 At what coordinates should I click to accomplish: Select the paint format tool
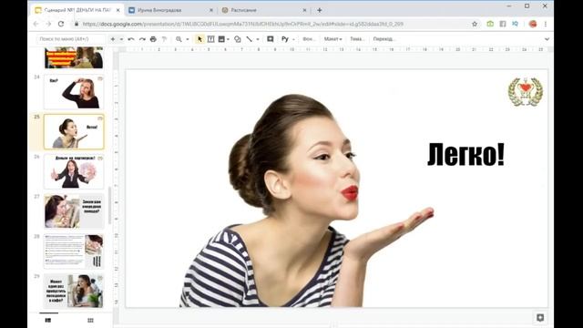pos(164,39)
